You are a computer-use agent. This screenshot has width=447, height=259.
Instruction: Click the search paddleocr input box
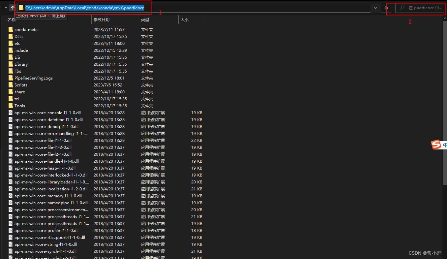(x=420, y=8)
